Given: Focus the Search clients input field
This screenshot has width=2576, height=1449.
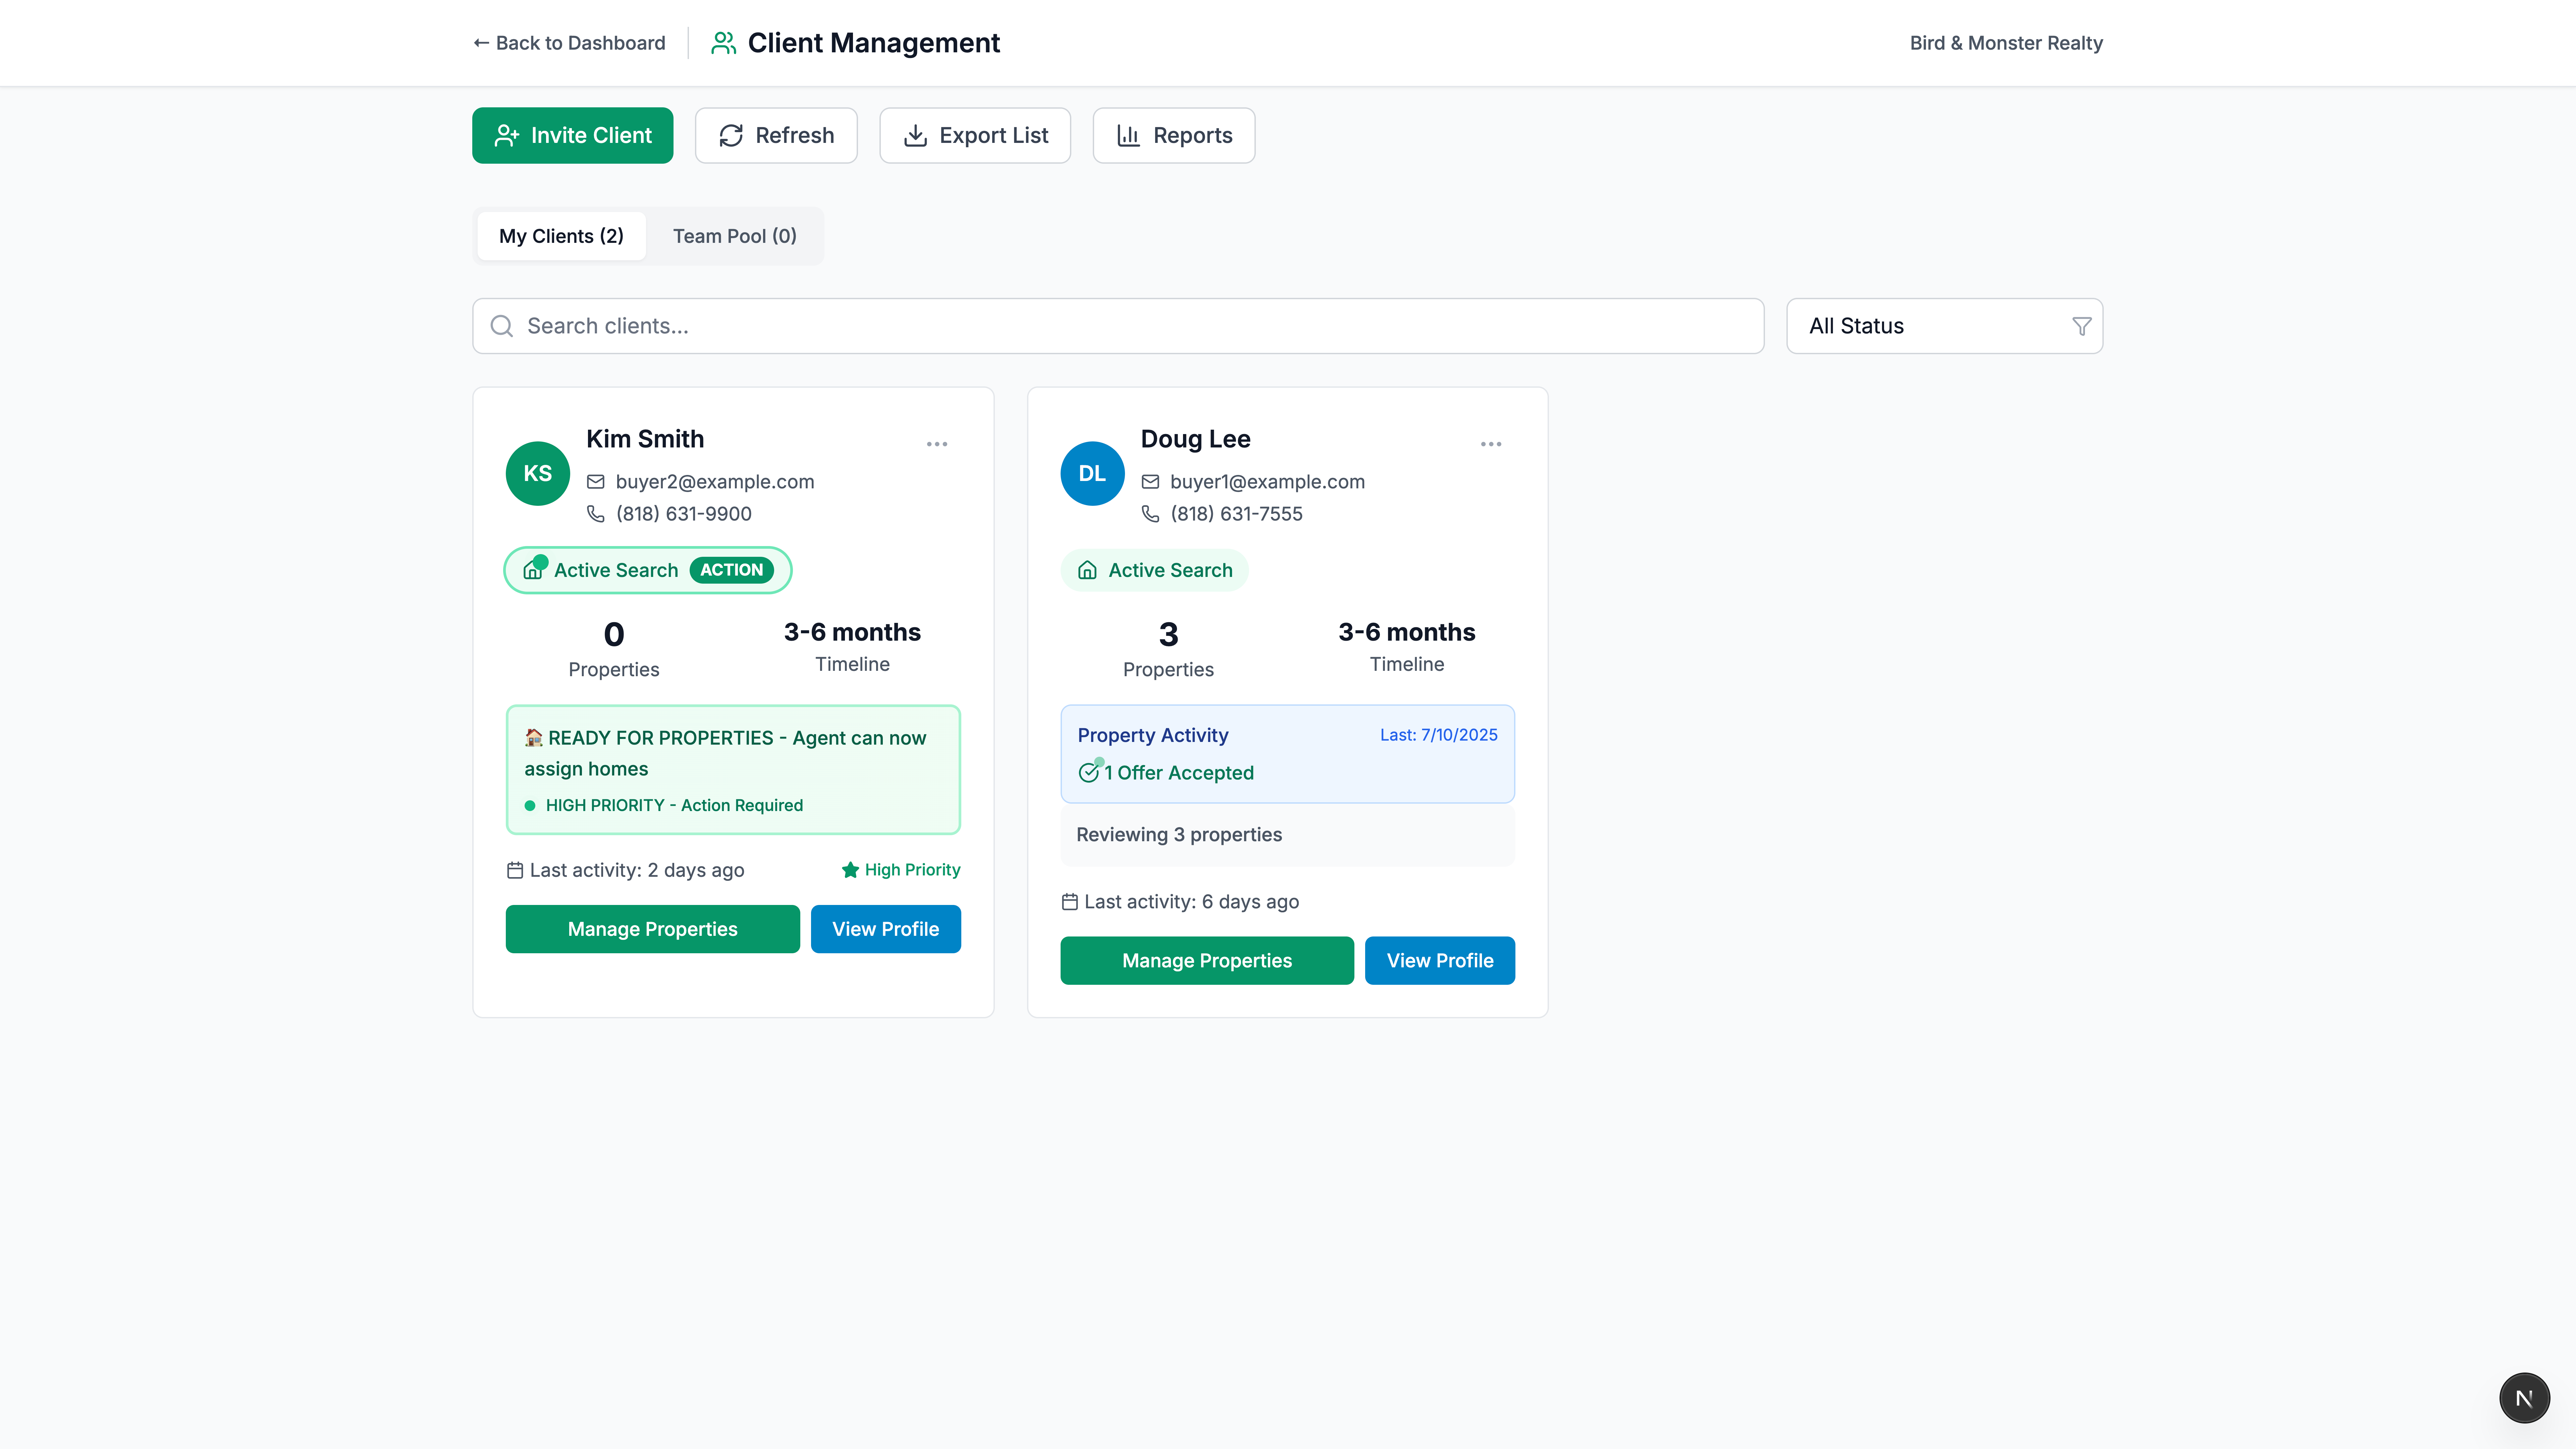Looking at the screenshot, I should 1118,326.
